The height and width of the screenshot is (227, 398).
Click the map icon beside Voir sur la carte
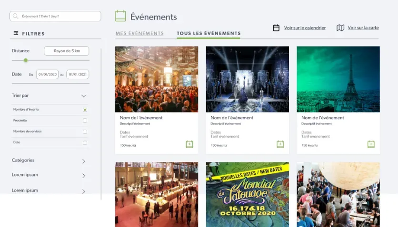(x=340, y=28)
